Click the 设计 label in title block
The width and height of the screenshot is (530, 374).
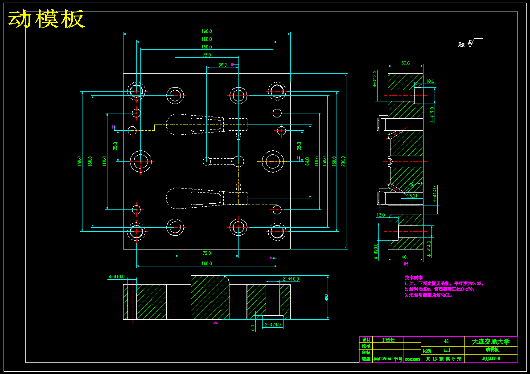pyautogui.click(x=366, y=340)
